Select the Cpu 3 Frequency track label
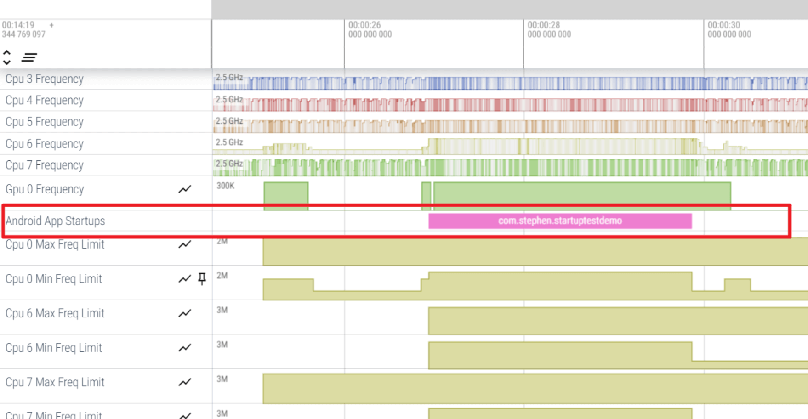The width and height of the screenshot is (808, 419). tap(45, 79)
